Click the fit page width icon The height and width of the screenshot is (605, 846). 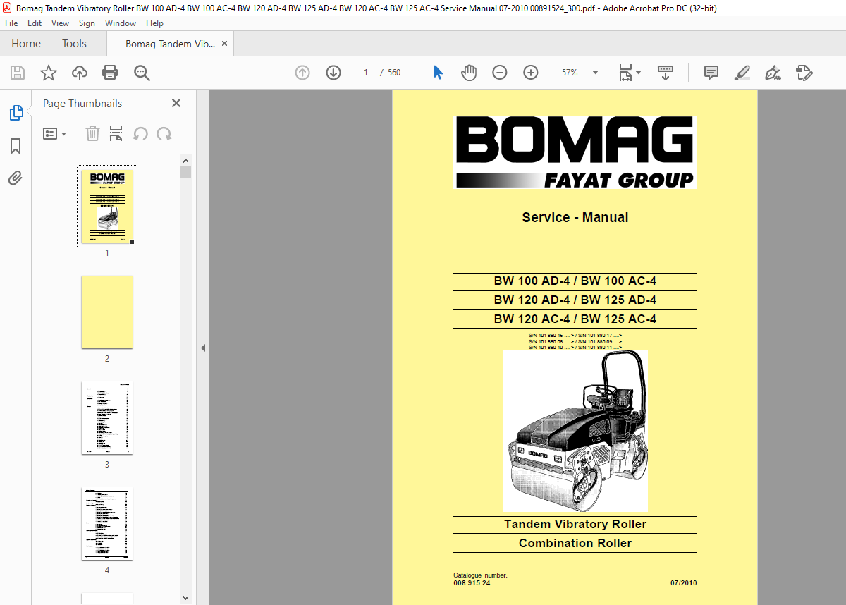point(625,73)
